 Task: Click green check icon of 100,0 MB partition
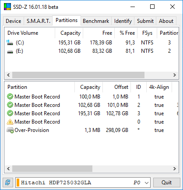[10, 96]
